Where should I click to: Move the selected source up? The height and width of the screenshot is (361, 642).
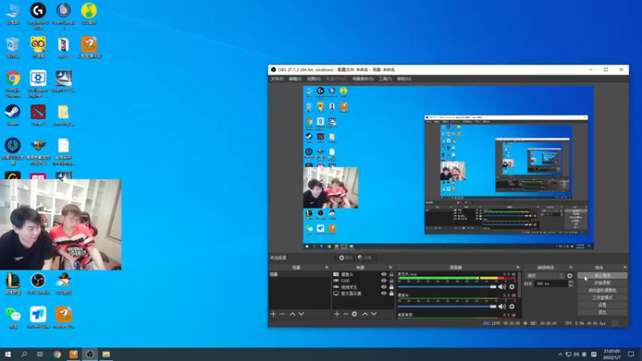365,314
